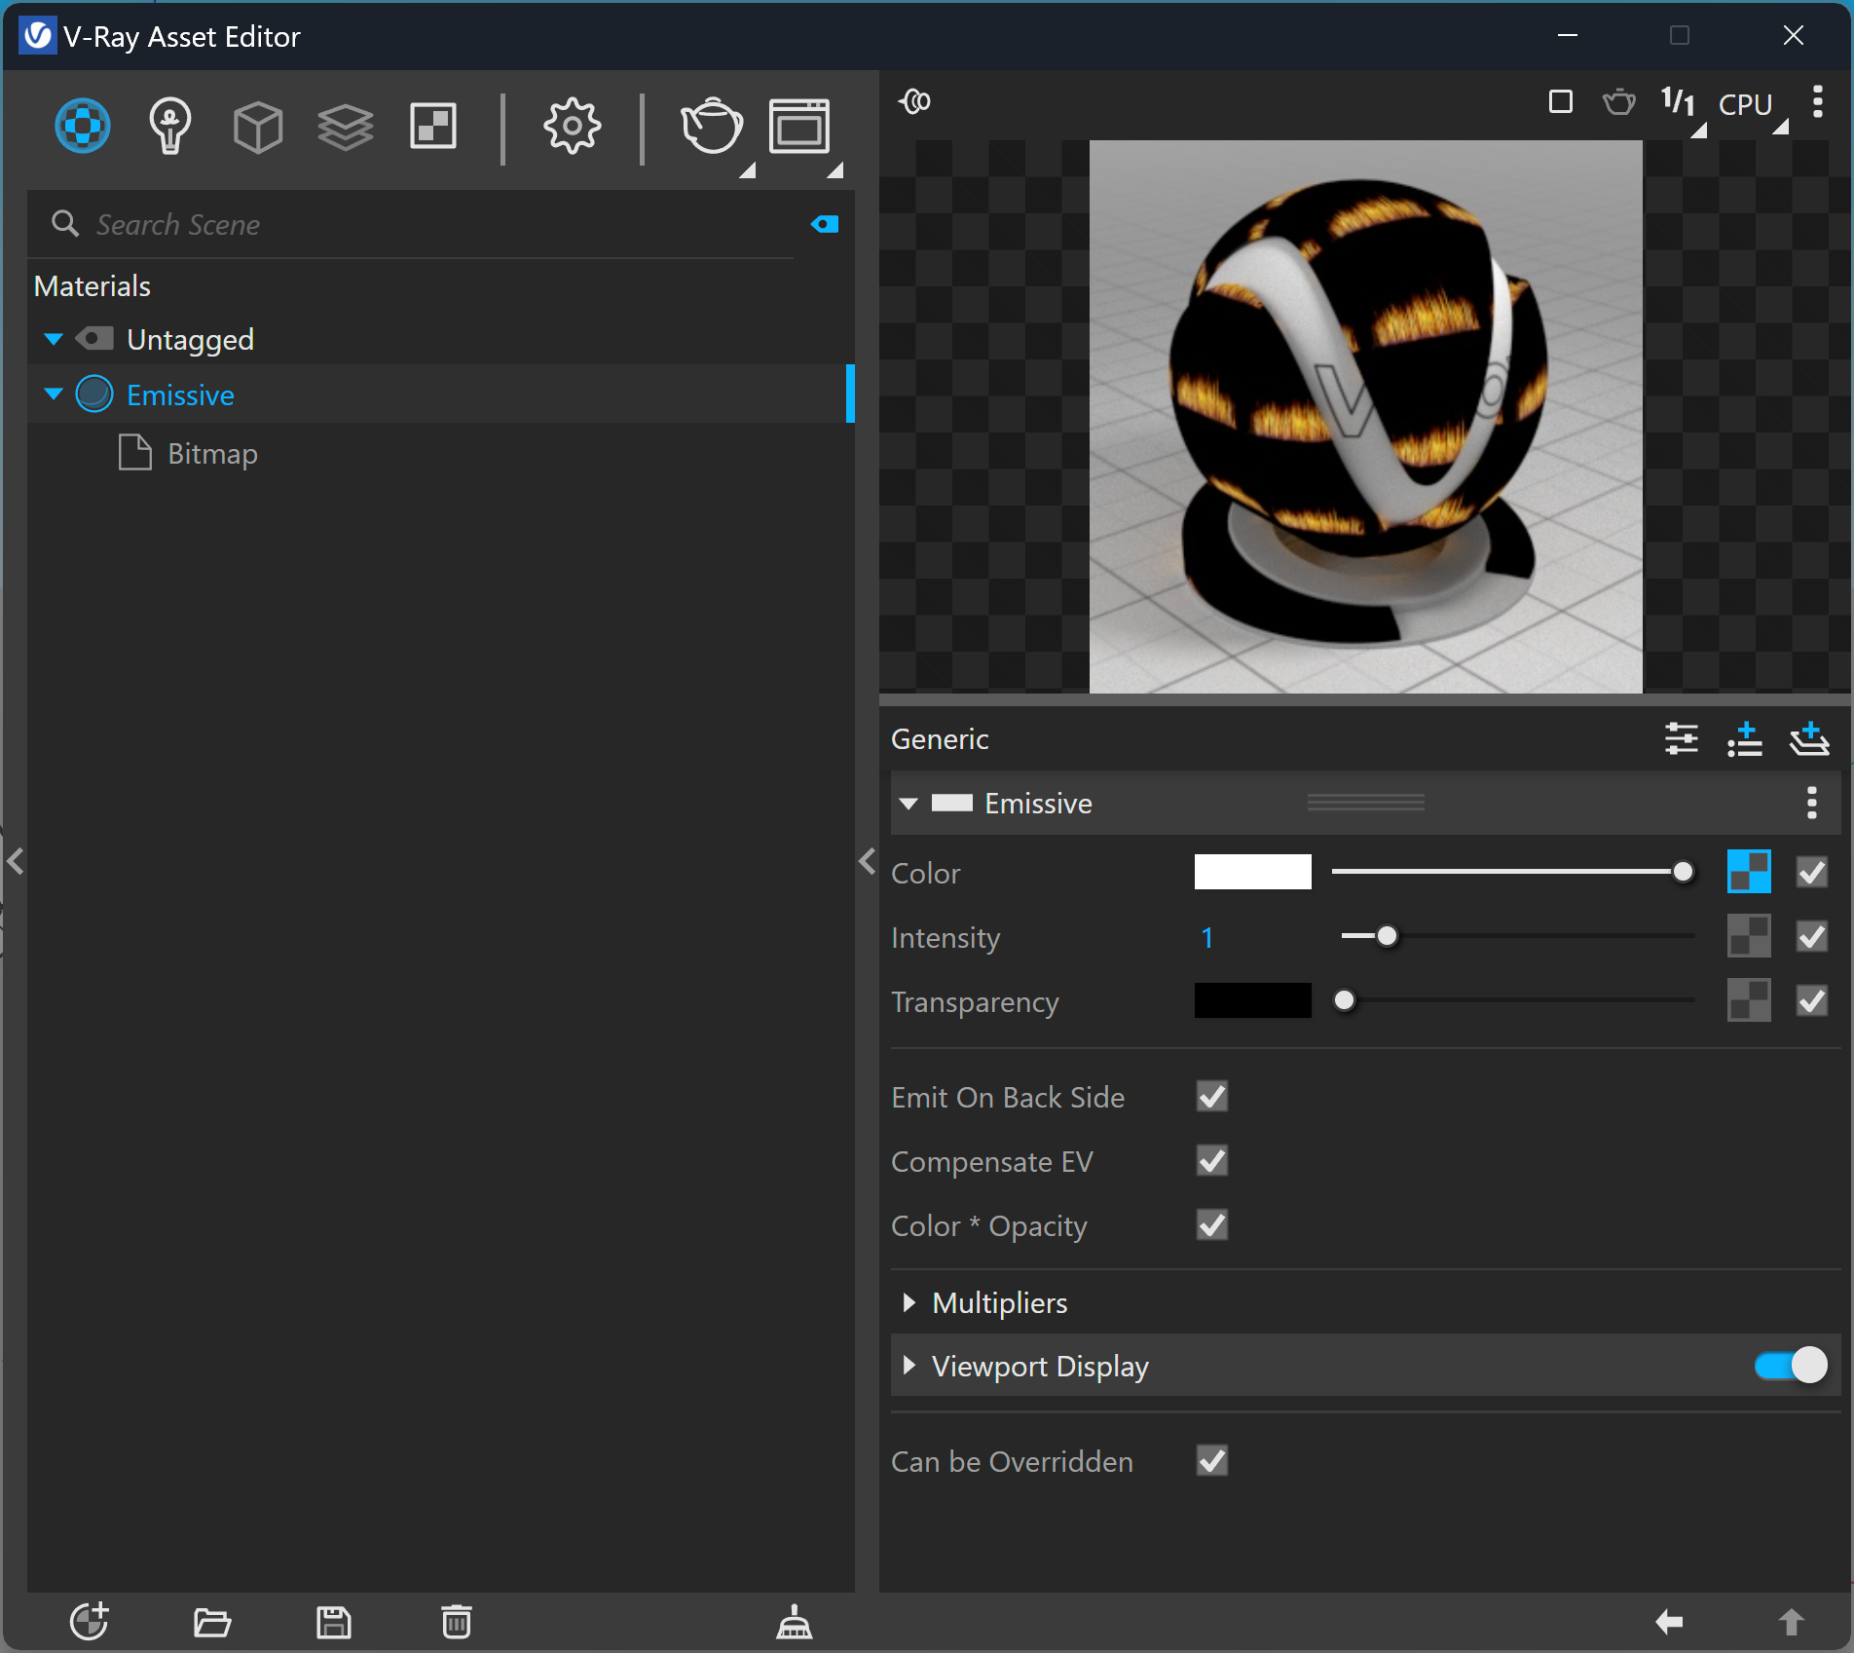Select the Untagged group row
Image resolution: width=1854 pixels, height=1653 pixels.
[x=441, y=339]
